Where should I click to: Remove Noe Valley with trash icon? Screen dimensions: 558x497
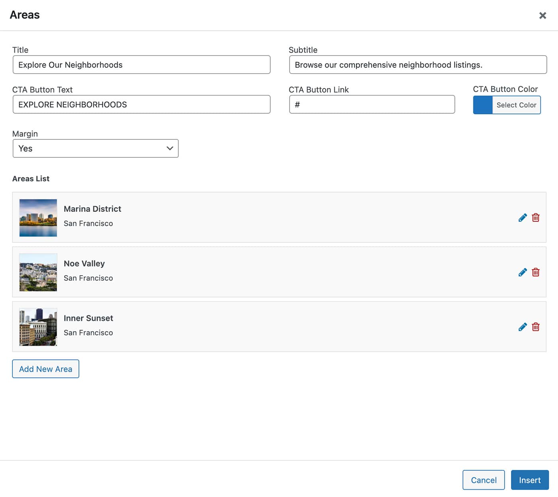536,272
